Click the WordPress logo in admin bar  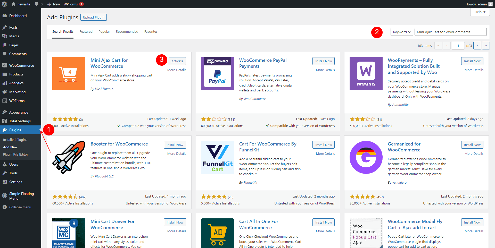click(x=4, y=4)
